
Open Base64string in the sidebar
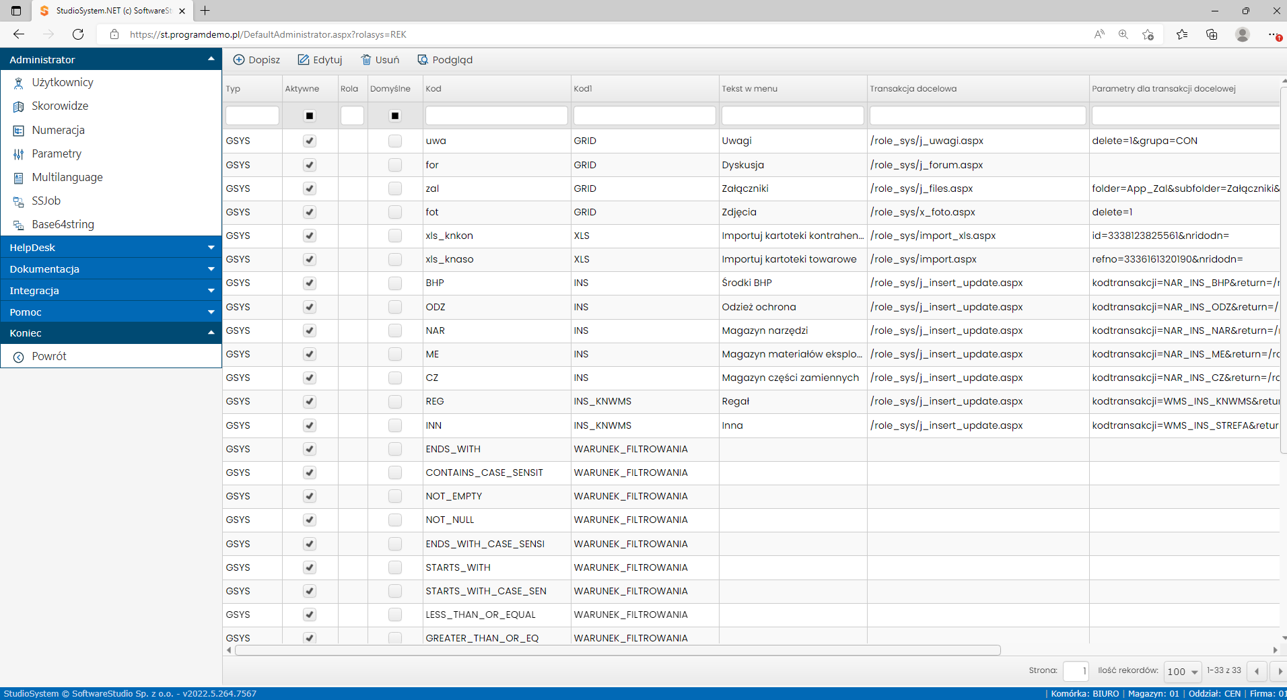[63, 224]
